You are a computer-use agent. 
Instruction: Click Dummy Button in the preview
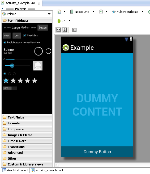(x=97, y=152)
